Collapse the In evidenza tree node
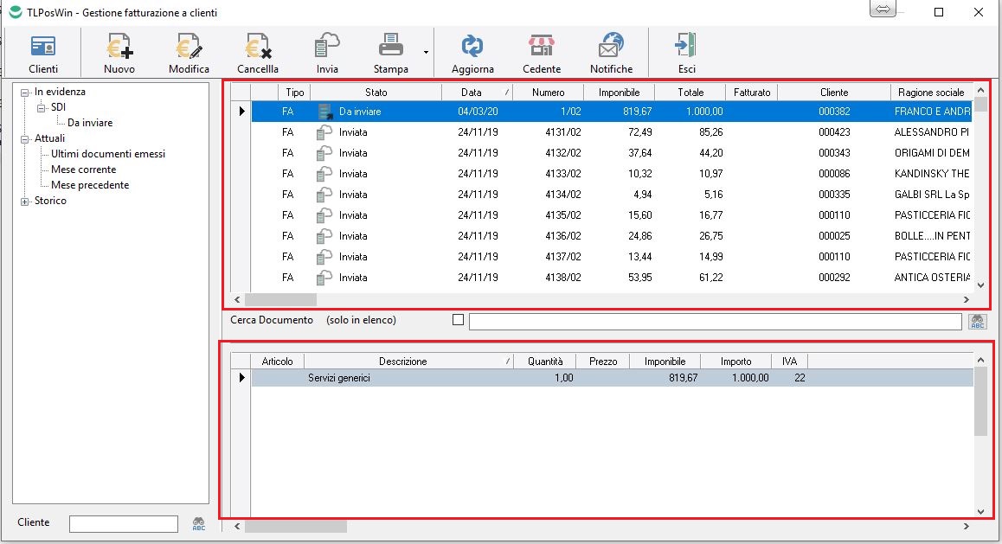This screenshot has width=1002, height=544. click(x=25, y=92)
